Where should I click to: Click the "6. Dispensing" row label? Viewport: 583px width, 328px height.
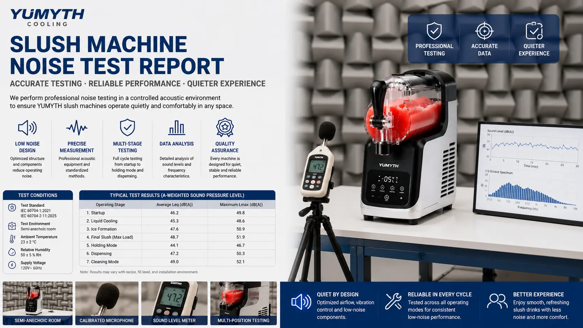pyautogui.click(x=99, y=253)
